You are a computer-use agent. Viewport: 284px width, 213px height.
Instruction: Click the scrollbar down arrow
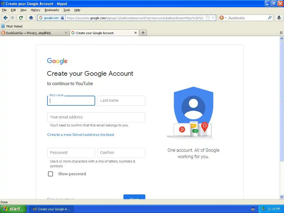coord(282,197)
